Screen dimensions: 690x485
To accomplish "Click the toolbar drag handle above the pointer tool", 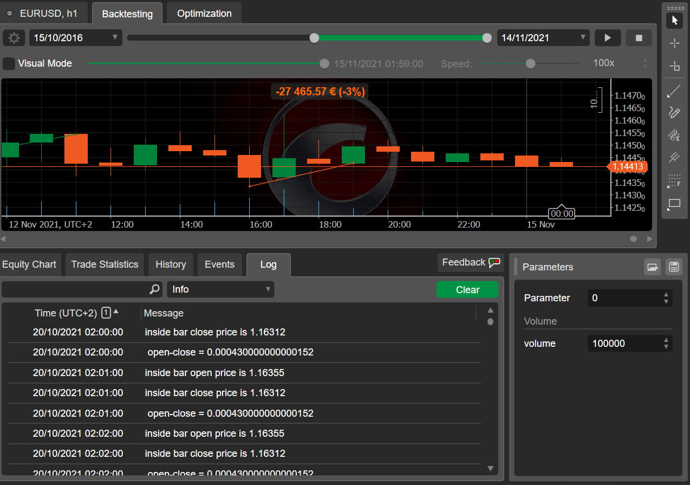I will 674,8.
